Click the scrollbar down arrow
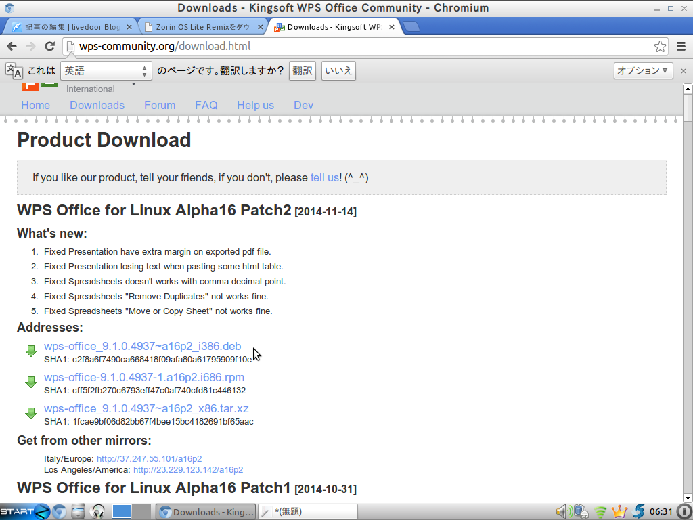The height and width of the screenshot is (520, 693). 688,498
